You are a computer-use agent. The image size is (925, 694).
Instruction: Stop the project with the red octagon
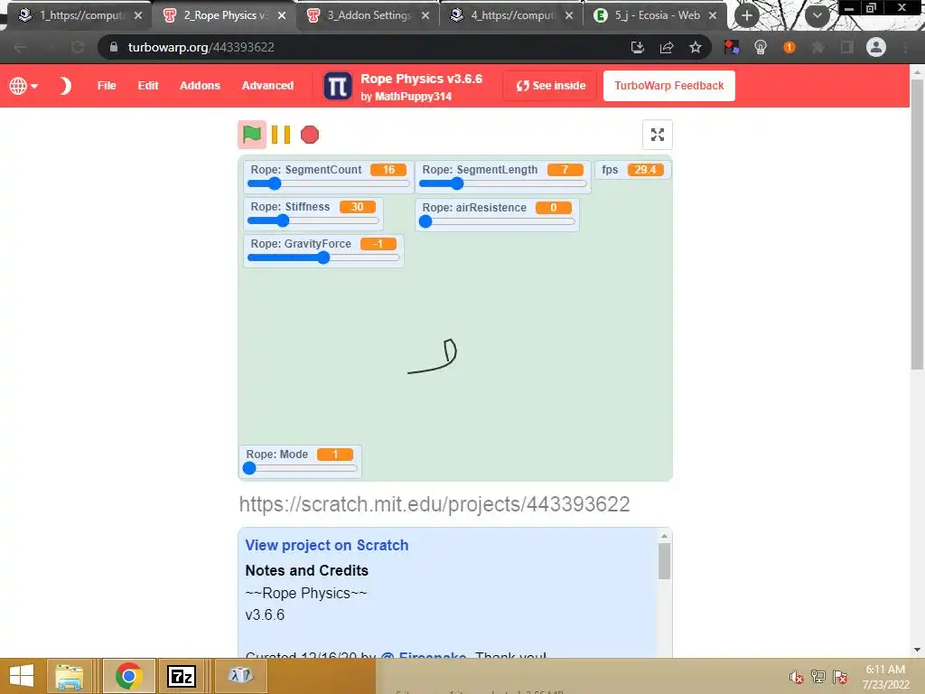point(309,135)
